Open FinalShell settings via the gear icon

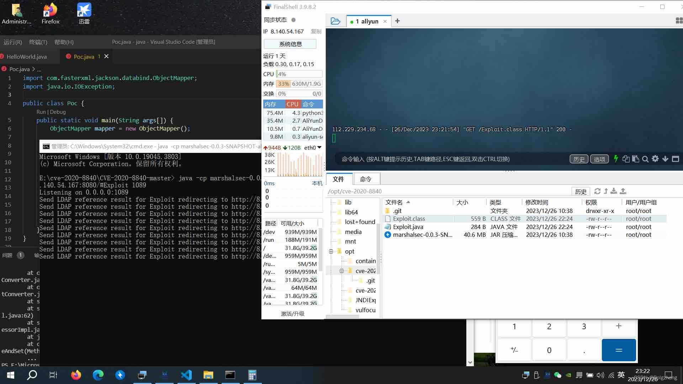(x=655, y=159)
